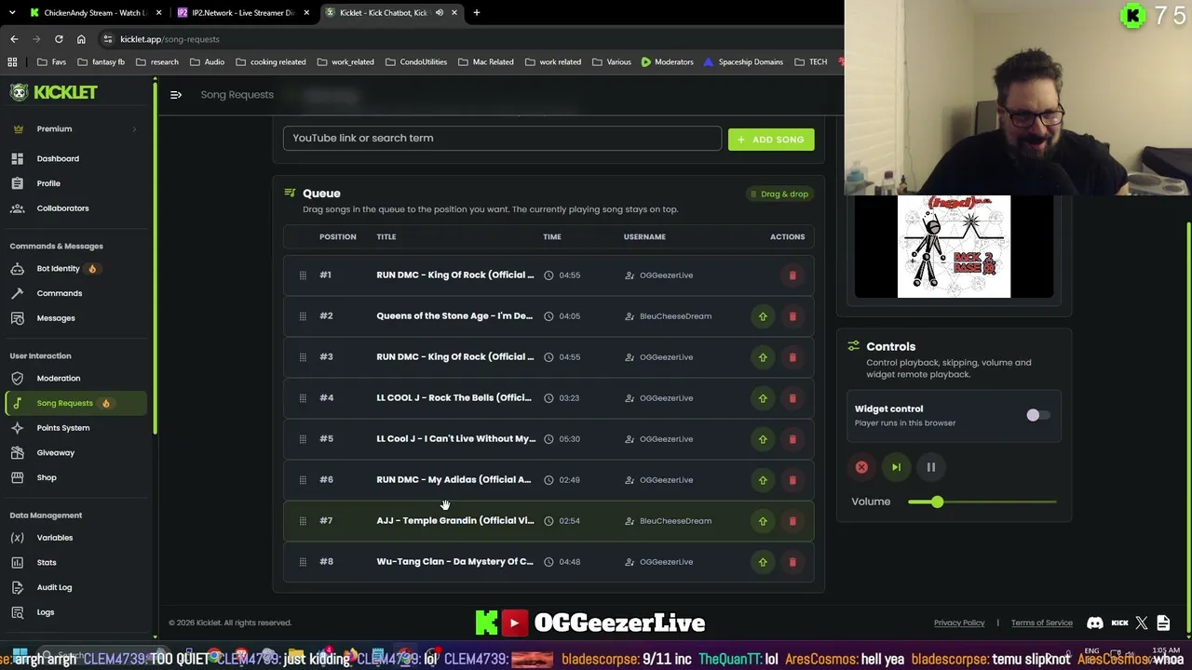Switch to the IP2.Network browser tab
This screenshot has width=1192, height=670.
[242, 13]
